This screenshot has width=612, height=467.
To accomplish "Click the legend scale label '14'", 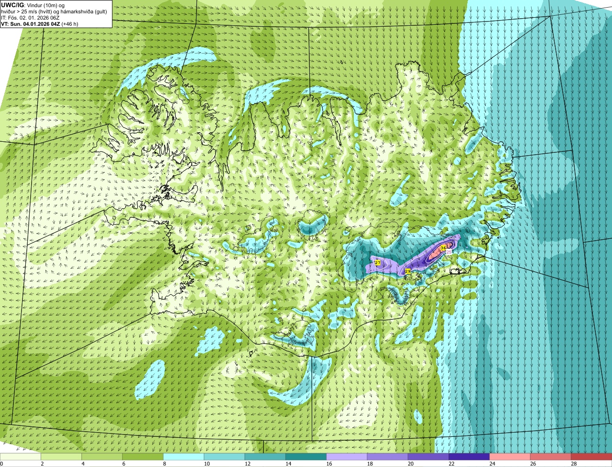I will (288, 464).
